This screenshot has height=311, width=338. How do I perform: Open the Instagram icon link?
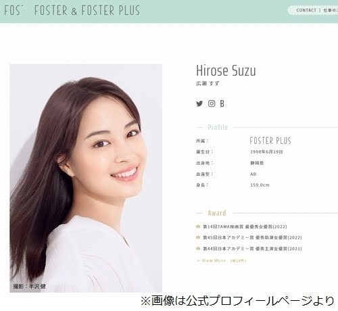pyautogui.click(x=212, y=103)
